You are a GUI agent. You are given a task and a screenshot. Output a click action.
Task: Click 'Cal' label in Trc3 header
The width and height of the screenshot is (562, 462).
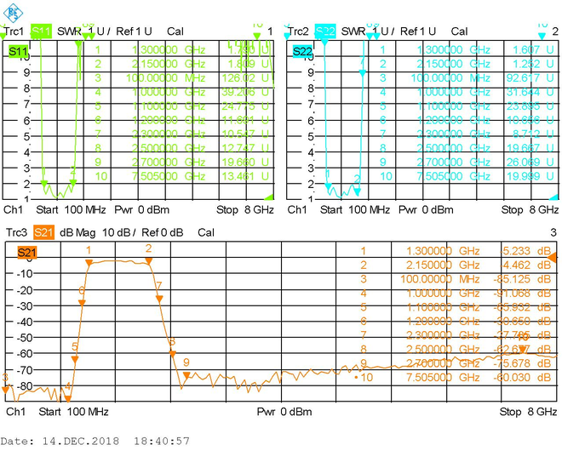206,233
